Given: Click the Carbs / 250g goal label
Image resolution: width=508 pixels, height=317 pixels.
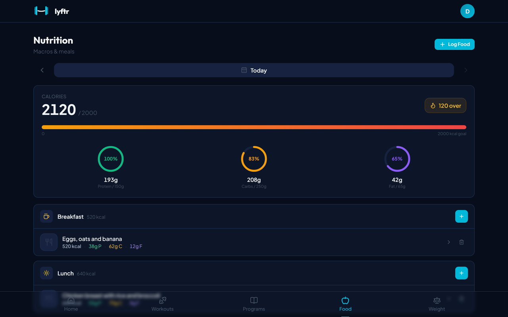Looking at the screenshot, I should (254, 187).
